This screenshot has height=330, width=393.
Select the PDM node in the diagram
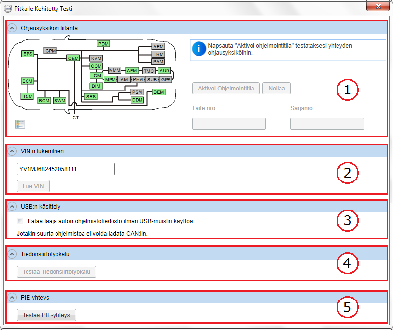coord(103,44)
